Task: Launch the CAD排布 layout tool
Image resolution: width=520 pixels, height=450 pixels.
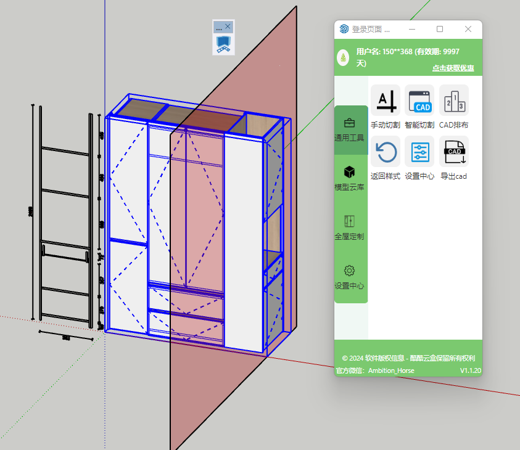Action: coord(453,100)
